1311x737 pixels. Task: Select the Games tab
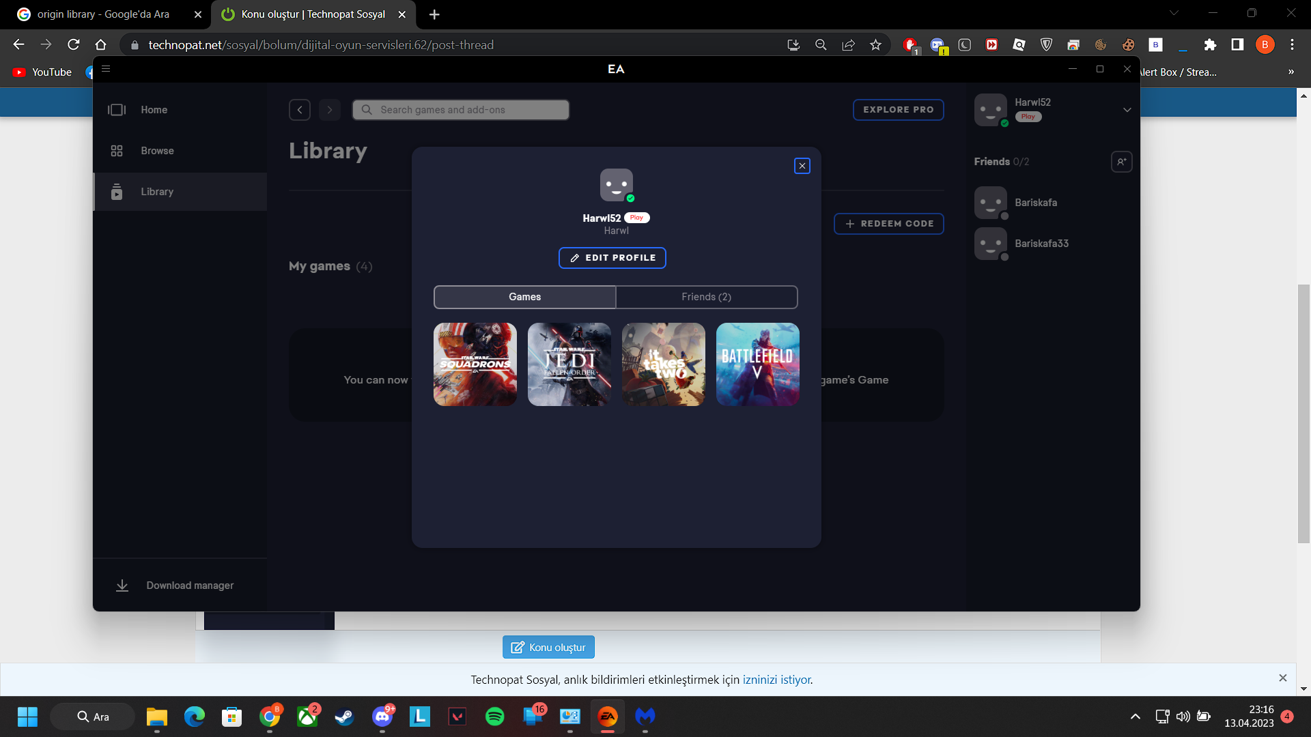tap(524, 297)
